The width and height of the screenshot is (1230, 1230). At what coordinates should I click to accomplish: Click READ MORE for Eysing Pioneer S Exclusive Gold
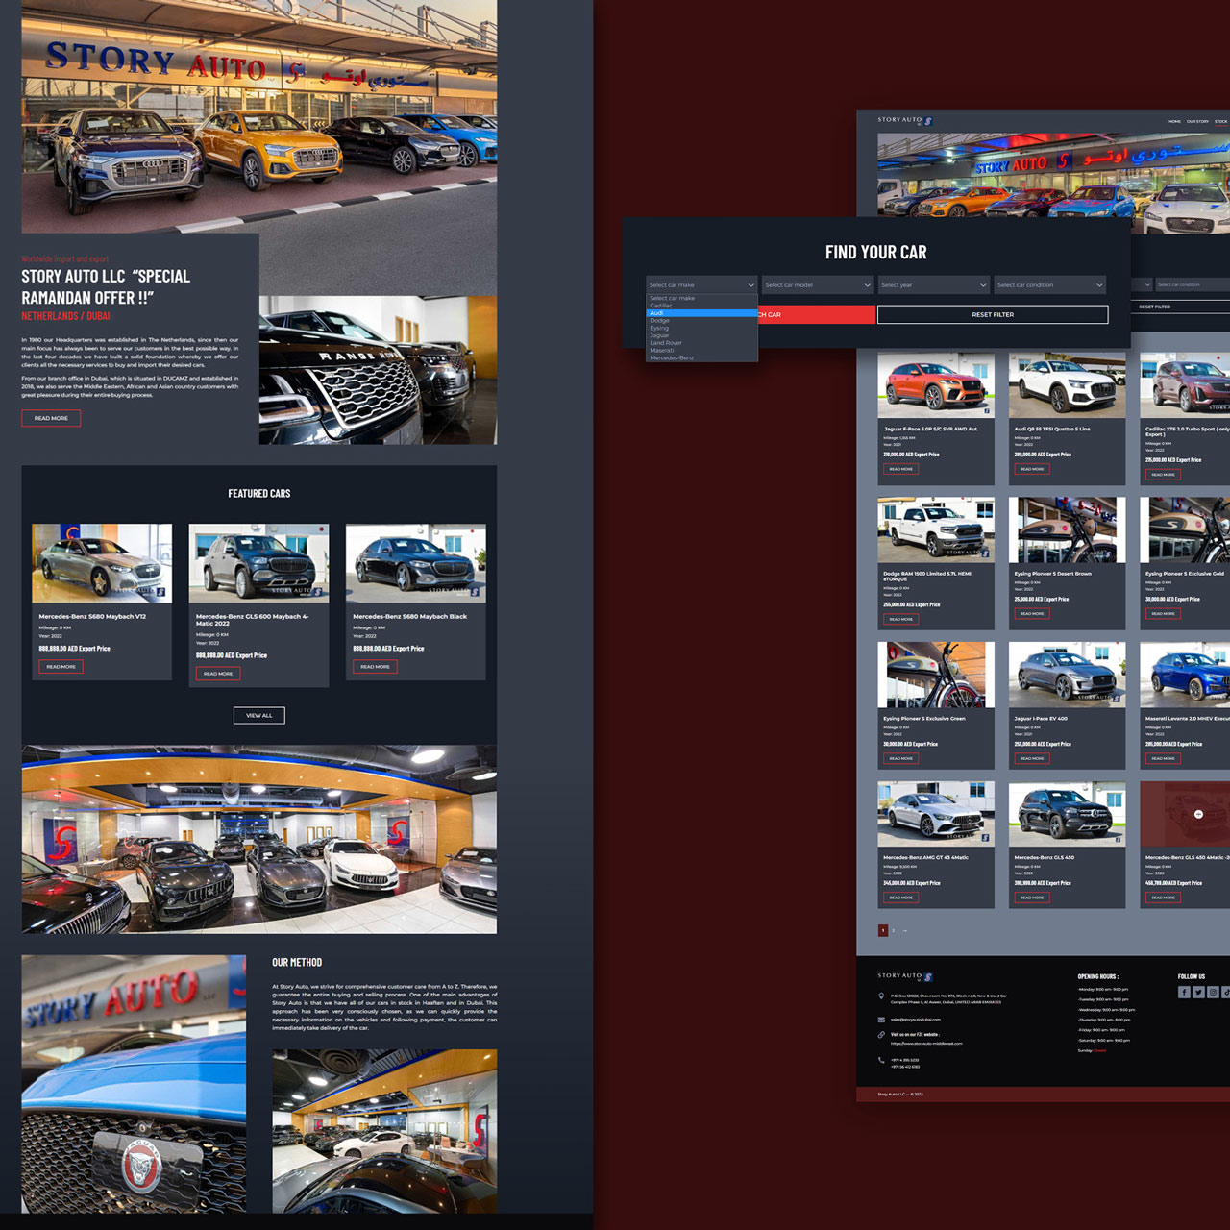click(1163, 613)
